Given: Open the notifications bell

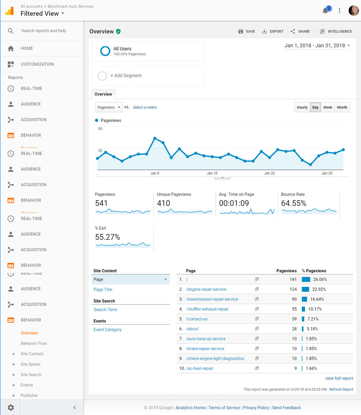Looking at the screenshot, I should click(x=325, y=10).
